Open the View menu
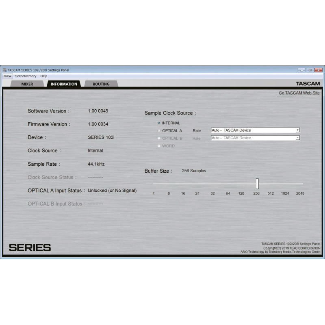Viewport: 325px width, 325px height. 8,76
